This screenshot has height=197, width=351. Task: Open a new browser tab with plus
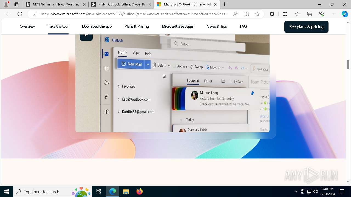coord(225,4)
